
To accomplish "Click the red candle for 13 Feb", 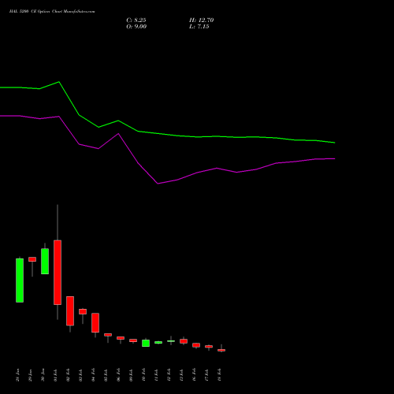I will click(184, 341).
